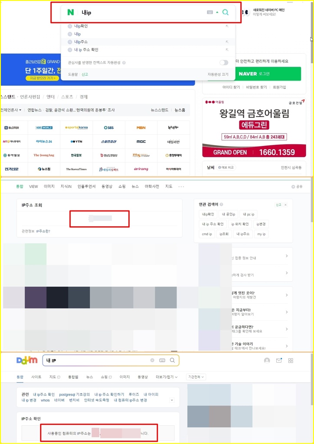Click the Daum logo

27,360
